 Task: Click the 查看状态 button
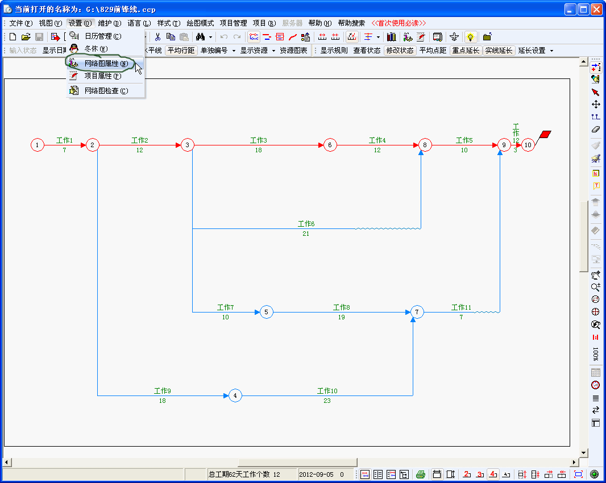367,51
